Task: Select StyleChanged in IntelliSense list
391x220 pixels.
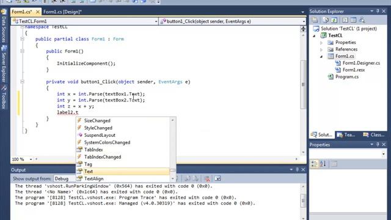Action: coord(122,128)
